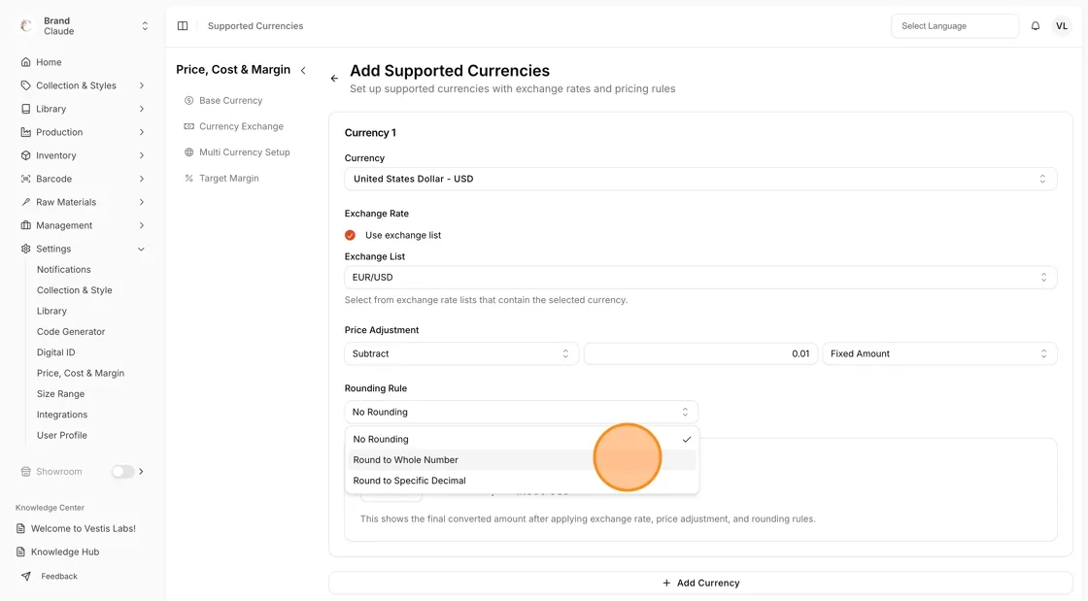
Task: Choose Round to Specific Decimal option
Action: coord(522,481)
